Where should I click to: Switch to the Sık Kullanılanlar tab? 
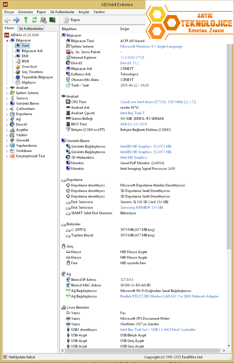31,28
